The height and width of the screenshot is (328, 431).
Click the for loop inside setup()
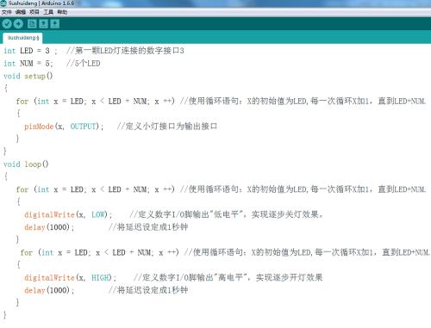(x=95, y=102)
